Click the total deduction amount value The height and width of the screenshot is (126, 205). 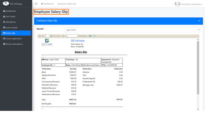pos(120,99)
